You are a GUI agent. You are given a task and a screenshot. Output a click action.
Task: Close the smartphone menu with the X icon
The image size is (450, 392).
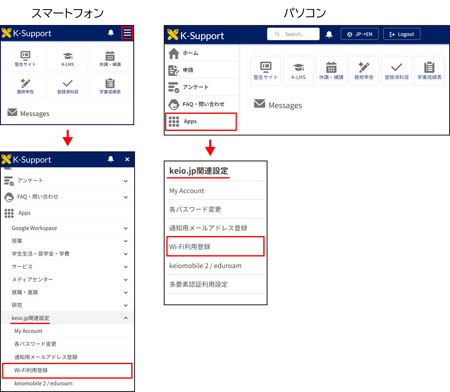tap(127, 159)
